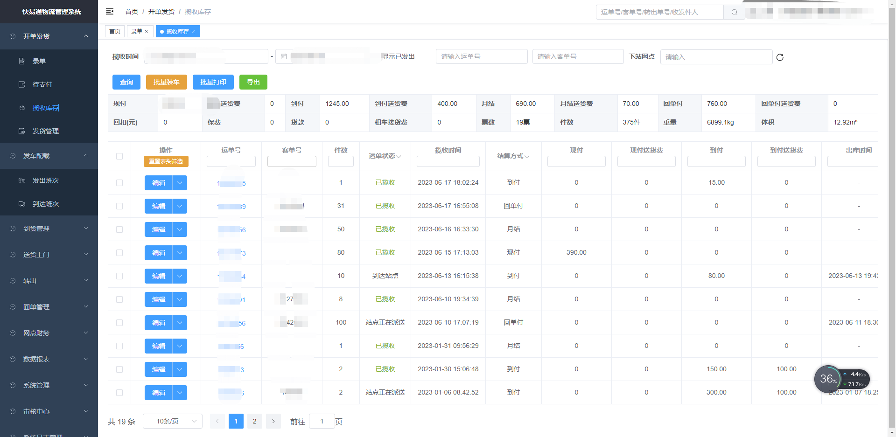The height and width of the screenshot is (437, 896).
Task: Click the 录单 sidebar icon
Action: 22,61
